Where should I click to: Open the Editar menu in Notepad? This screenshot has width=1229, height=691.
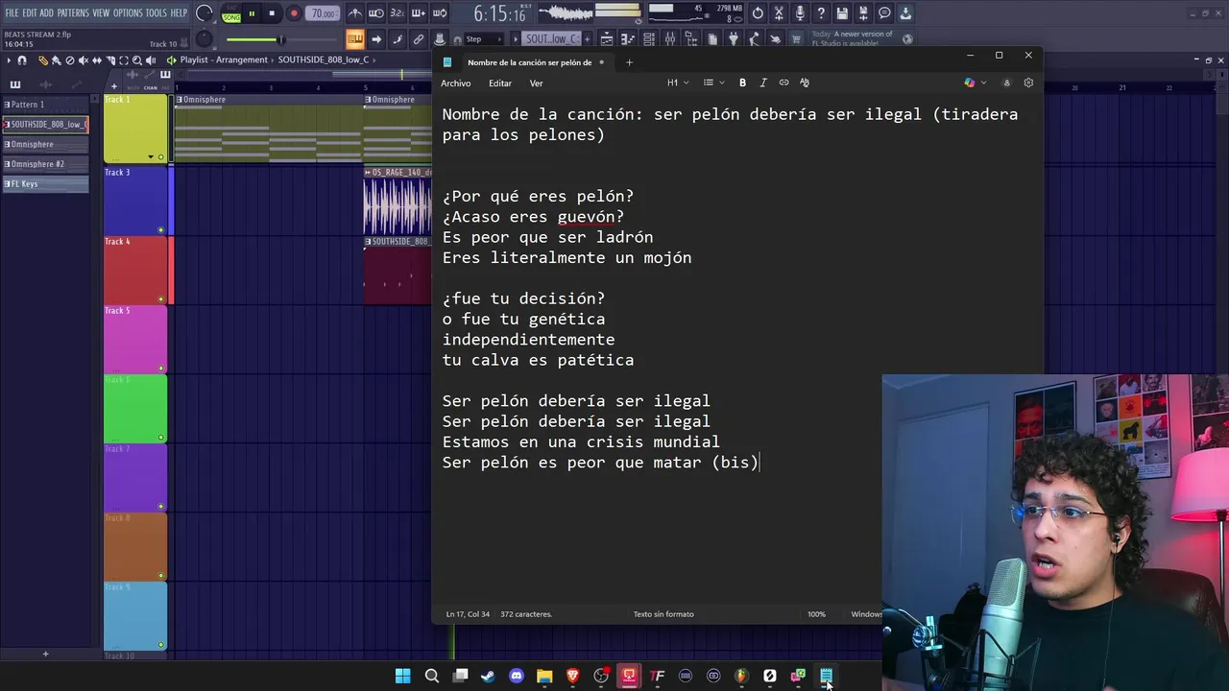point(500,83)
